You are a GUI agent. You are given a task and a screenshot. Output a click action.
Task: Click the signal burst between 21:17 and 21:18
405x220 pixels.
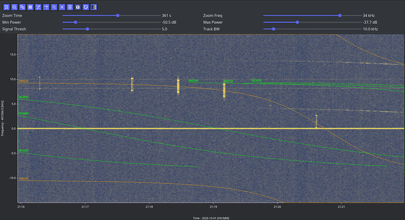pyautogui.click(x=132, y=84)
